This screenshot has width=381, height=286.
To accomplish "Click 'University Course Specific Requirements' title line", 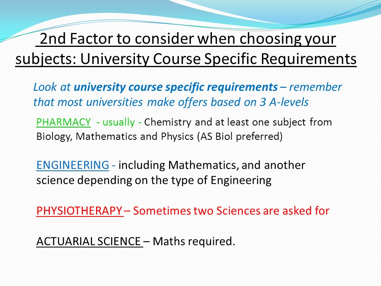I will click(x=218, y=59).
